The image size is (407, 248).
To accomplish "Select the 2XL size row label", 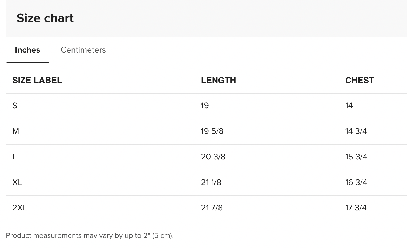I will (20, 208).
